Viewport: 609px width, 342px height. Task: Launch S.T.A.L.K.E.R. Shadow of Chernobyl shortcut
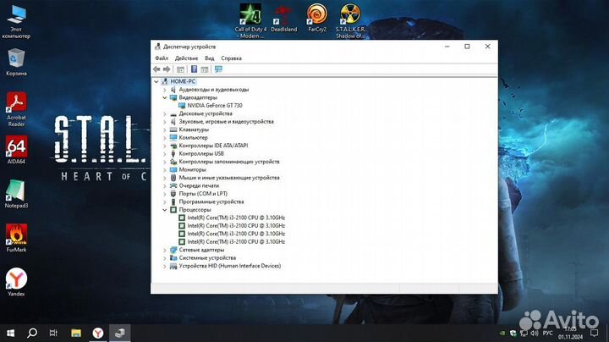350,21
